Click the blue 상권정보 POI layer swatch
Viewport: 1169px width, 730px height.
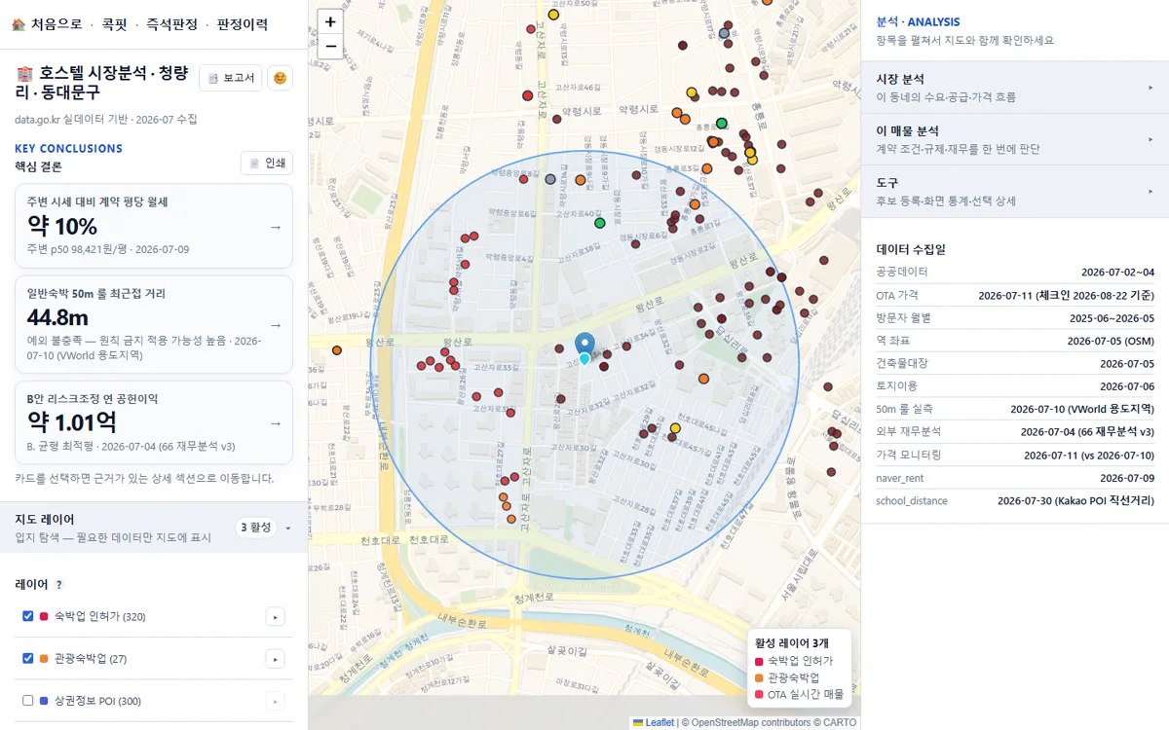(43, 701)
